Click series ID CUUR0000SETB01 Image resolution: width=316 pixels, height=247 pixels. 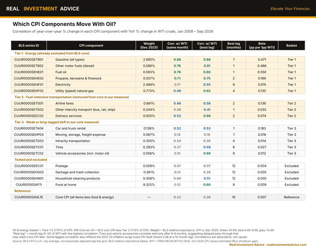(28, 60)
